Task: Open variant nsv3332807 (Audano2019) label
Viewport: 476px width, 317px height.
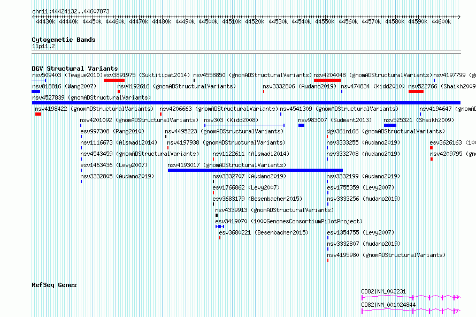Action: [x=364, y=244]
